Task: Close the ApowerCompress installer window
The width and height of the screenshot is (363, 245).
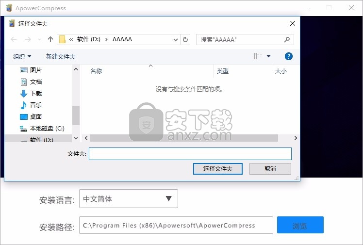Action: pyautogui.click(x=351, y=8)
